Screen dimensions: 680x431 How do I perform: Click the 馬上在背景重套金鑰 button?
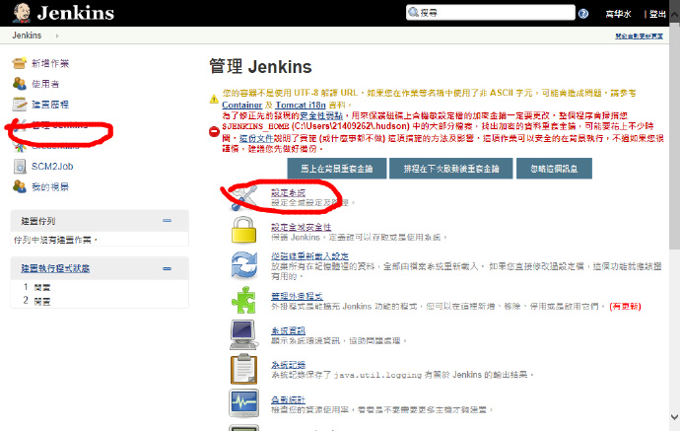click(x=337, y=169)
